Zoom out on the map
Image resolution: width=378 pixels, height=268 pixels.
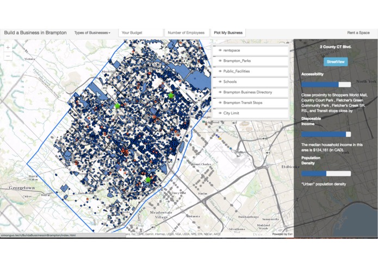click(x=8, y=56)
